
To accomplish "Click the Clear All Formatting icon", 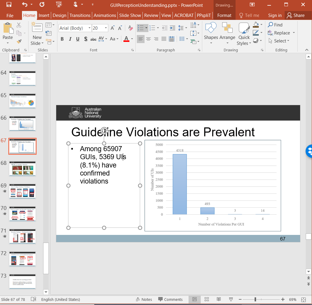I will pyautogui.click(x=131, y=28).
